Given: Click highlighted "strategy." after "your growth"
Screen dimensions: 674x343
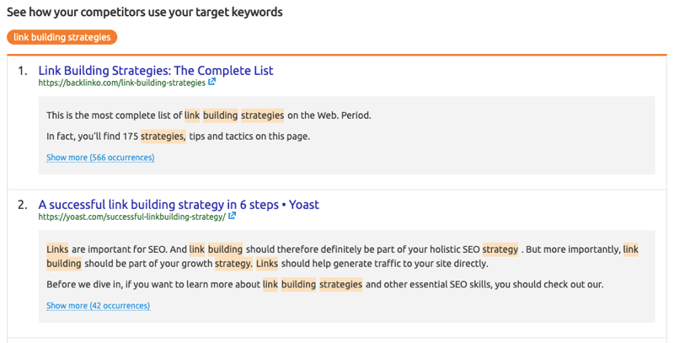Looking at the screenshot, I should coord(233,264).
